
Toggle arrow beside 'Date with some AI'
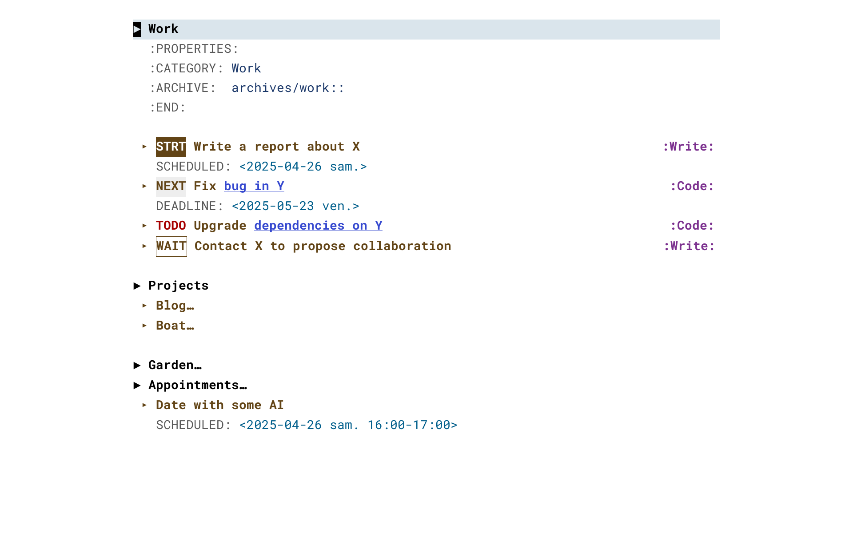(x=144, y=405)
